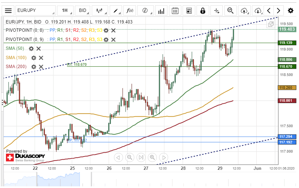Select the pencil drawing tools
The width and height of the screenshot is (299, 188).
coord(116,11)
